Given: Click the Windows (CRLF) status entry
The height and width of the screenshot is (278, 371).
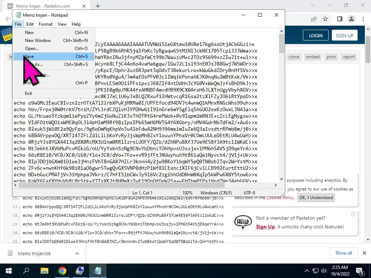Looking at the screenshot, I should pos(216,193).
